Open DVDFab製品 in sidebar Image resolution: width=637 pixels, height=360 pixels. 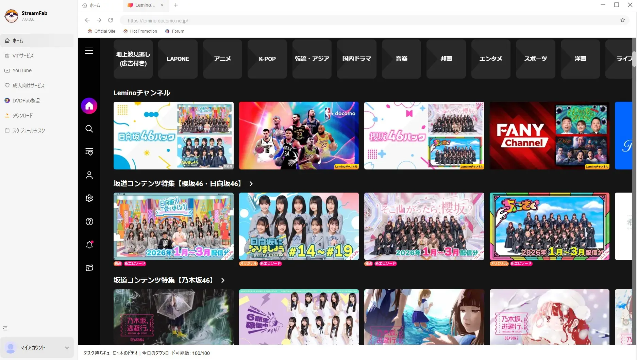coord(37,100)
